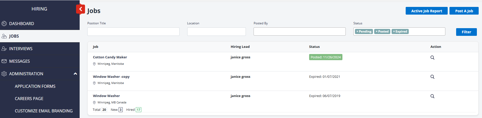Select Jobs in the sidebar
The width and height of the screenshot is (482, 118).
14,36
